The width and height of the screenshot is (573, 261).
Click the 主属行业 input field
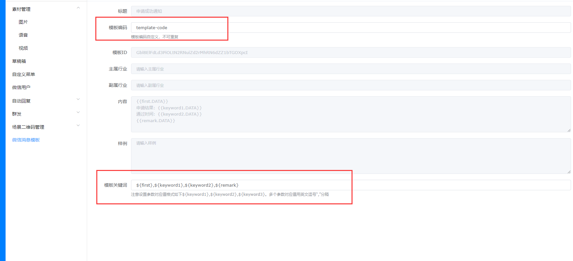pos(351,69)
